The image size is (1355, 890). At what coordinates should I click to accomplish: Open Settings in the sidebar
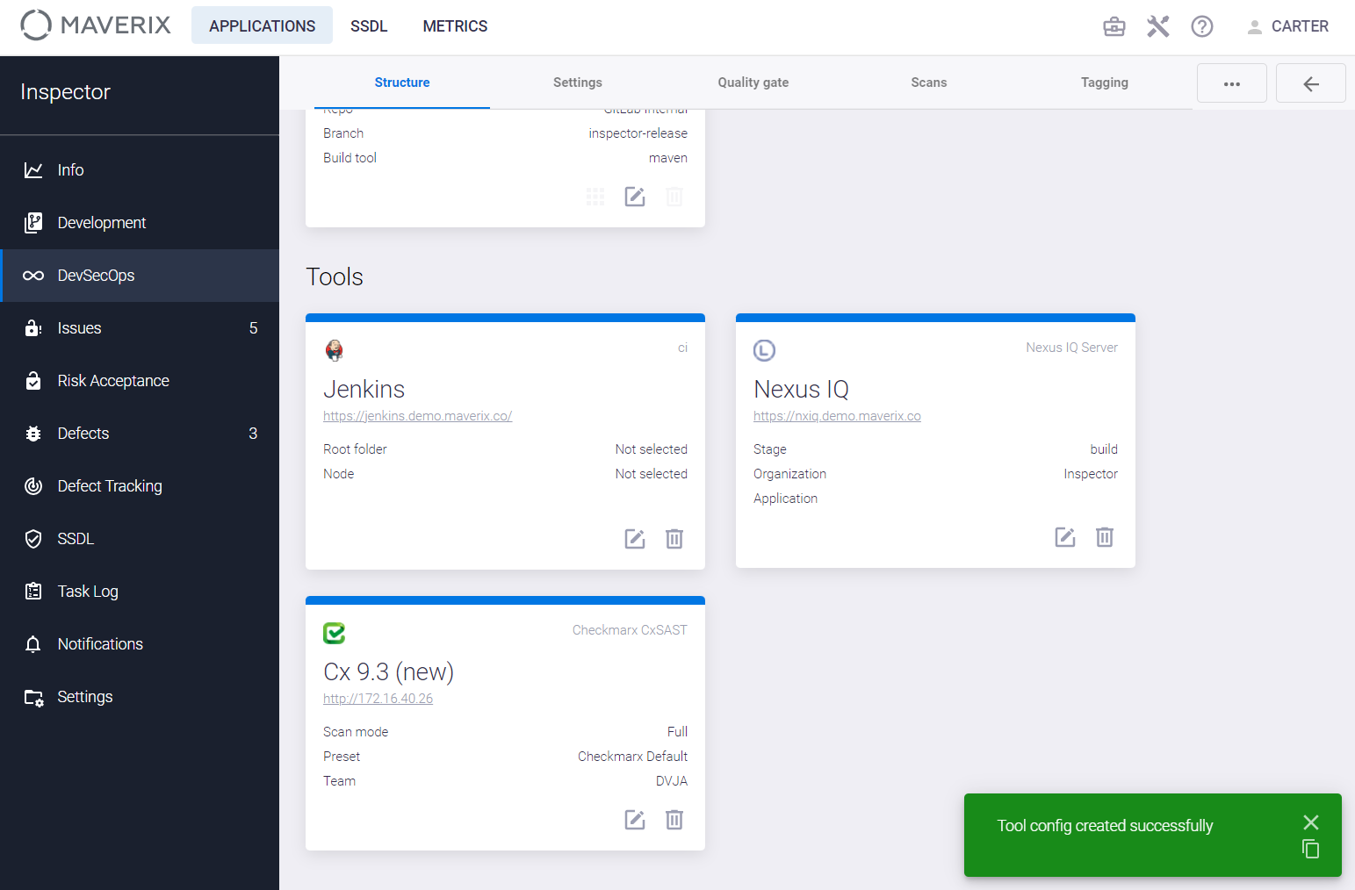point(140,697)
